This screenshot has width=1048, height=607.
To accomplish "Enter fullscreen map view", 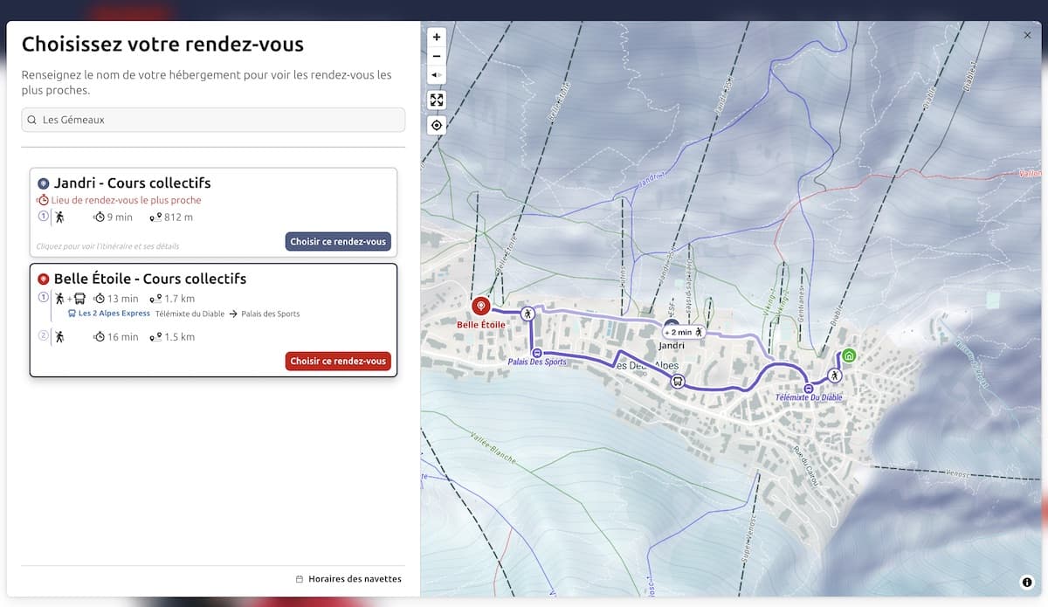I will [x=437, y=100].
